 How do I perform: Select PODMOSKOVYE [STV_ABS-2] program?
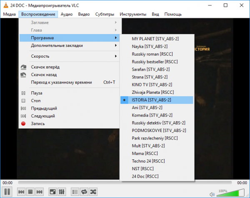click(157, 130)
